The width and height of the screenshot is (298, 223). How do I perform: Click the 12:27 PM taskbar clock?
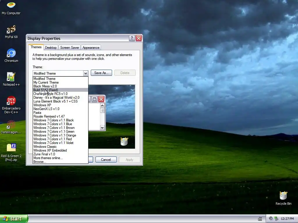(287, 219)
